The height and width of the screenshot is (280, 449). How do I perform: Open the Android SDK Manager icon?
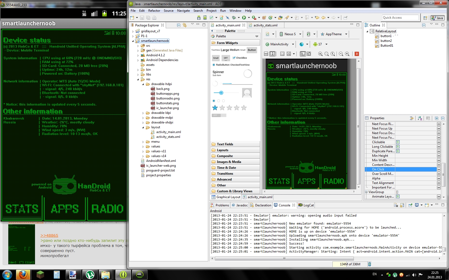(x=199, y=18)
